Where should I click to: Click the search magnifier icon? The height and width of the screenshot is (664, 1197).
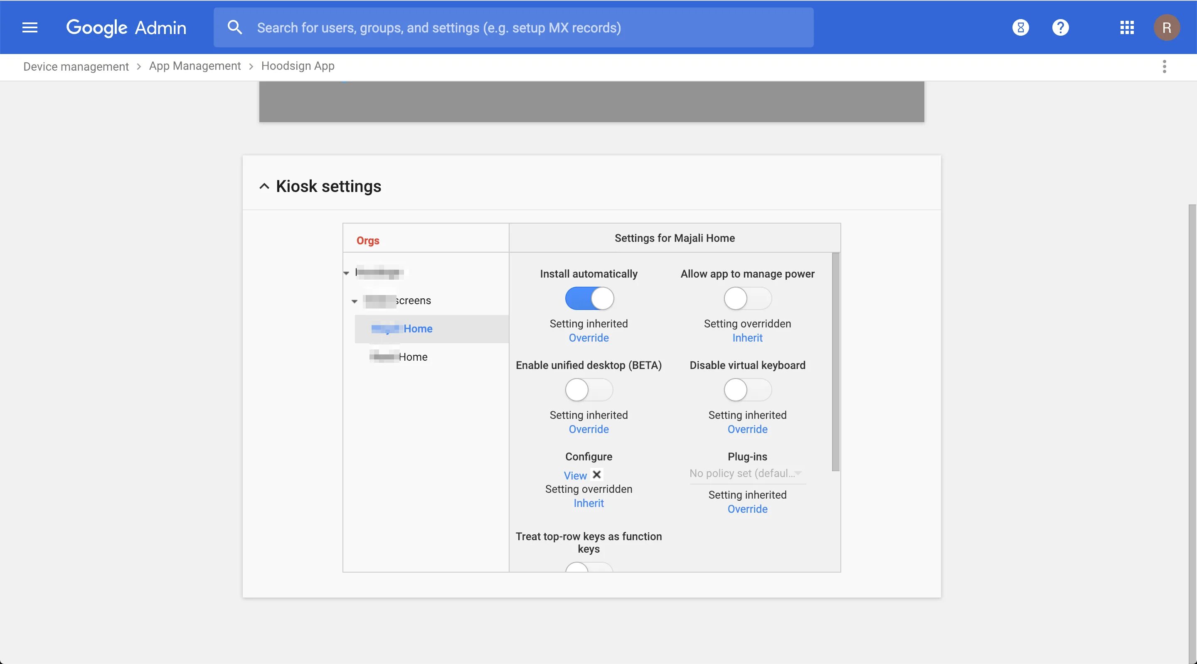pos(235,27)
